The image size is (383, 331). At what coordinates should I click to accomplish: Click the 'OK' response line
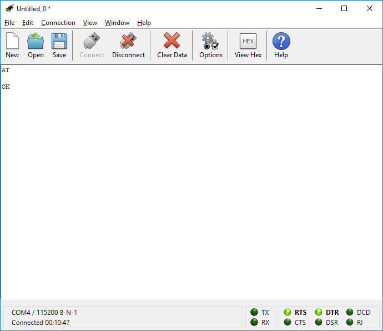(6, 87)
